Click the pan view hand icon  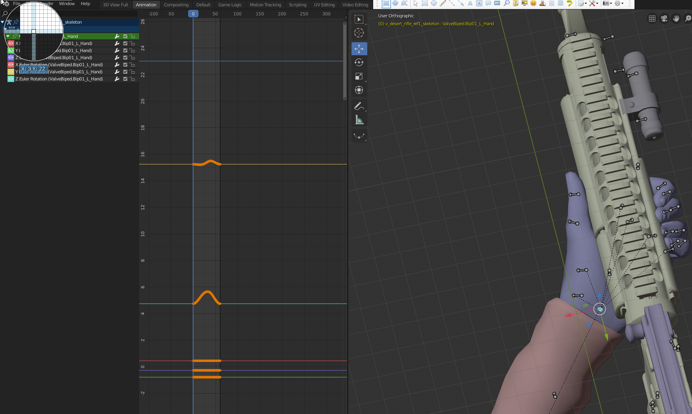click(676, 19)
